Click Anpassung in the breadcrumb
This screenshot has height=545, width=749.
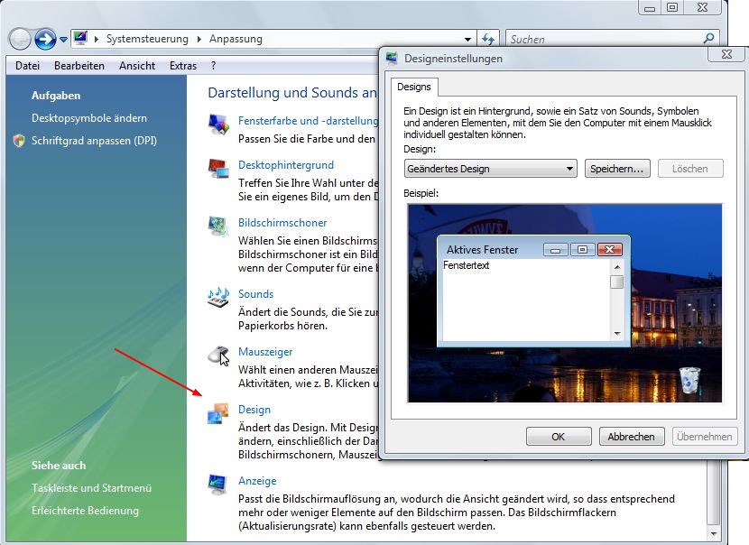coord(236,39)
